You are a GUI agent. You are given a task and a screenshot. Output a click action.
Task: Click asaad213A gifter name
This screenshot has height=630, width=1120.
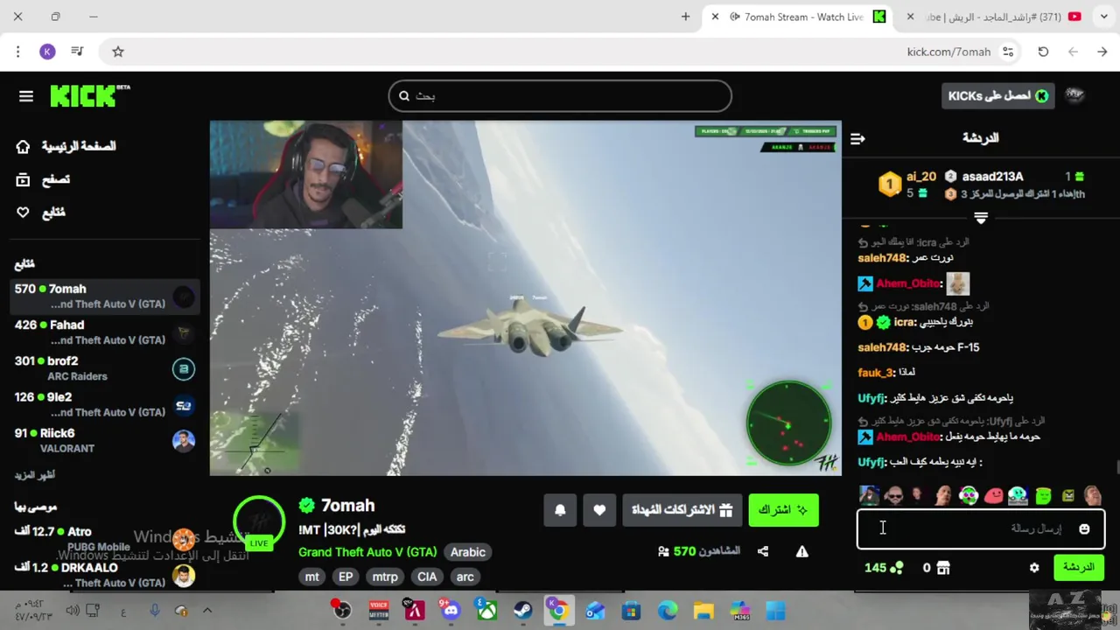point(992,176)
